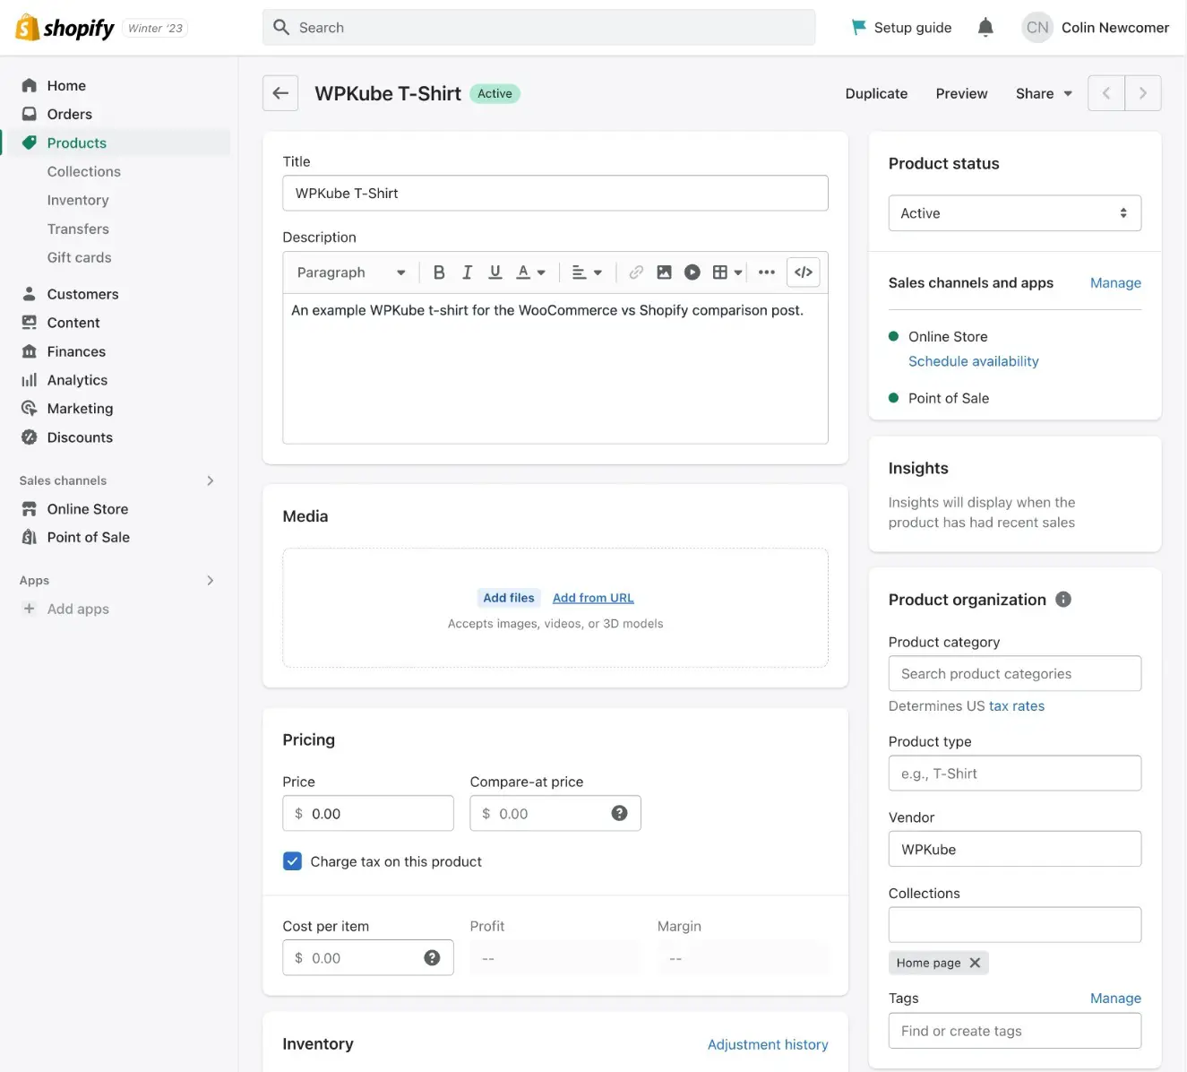
Task: Click the Duplicate button
Action: (x=876, y=93)
